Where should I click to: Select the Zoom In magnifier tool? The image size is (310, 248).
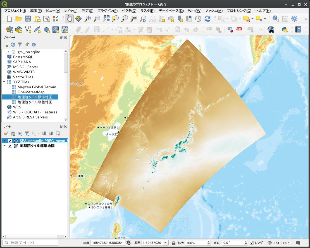coord(88,19)
